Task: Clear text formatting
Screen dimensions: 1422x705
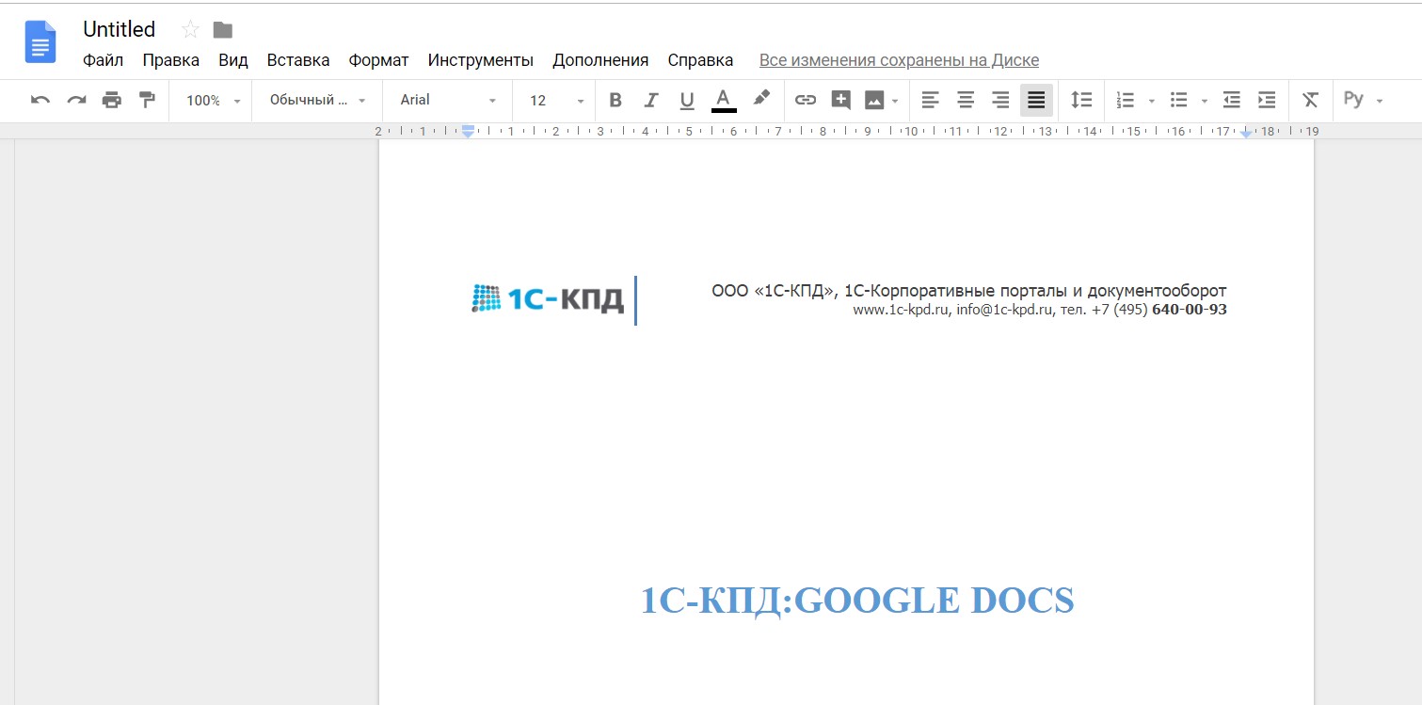Action: pos(1310,100)
